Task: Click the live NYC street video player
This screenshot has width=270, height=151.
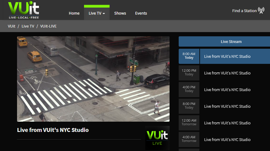Action: (x=93, y=79)
